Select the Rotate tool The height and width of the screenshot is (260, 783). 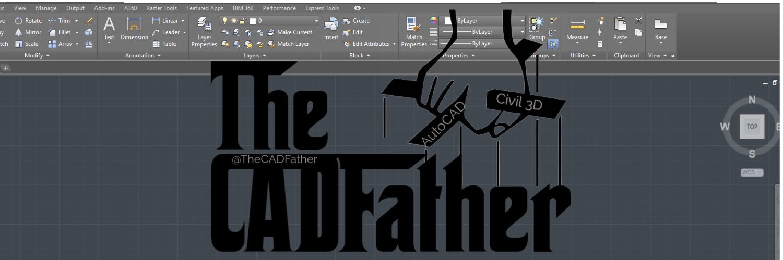[29, 21]
